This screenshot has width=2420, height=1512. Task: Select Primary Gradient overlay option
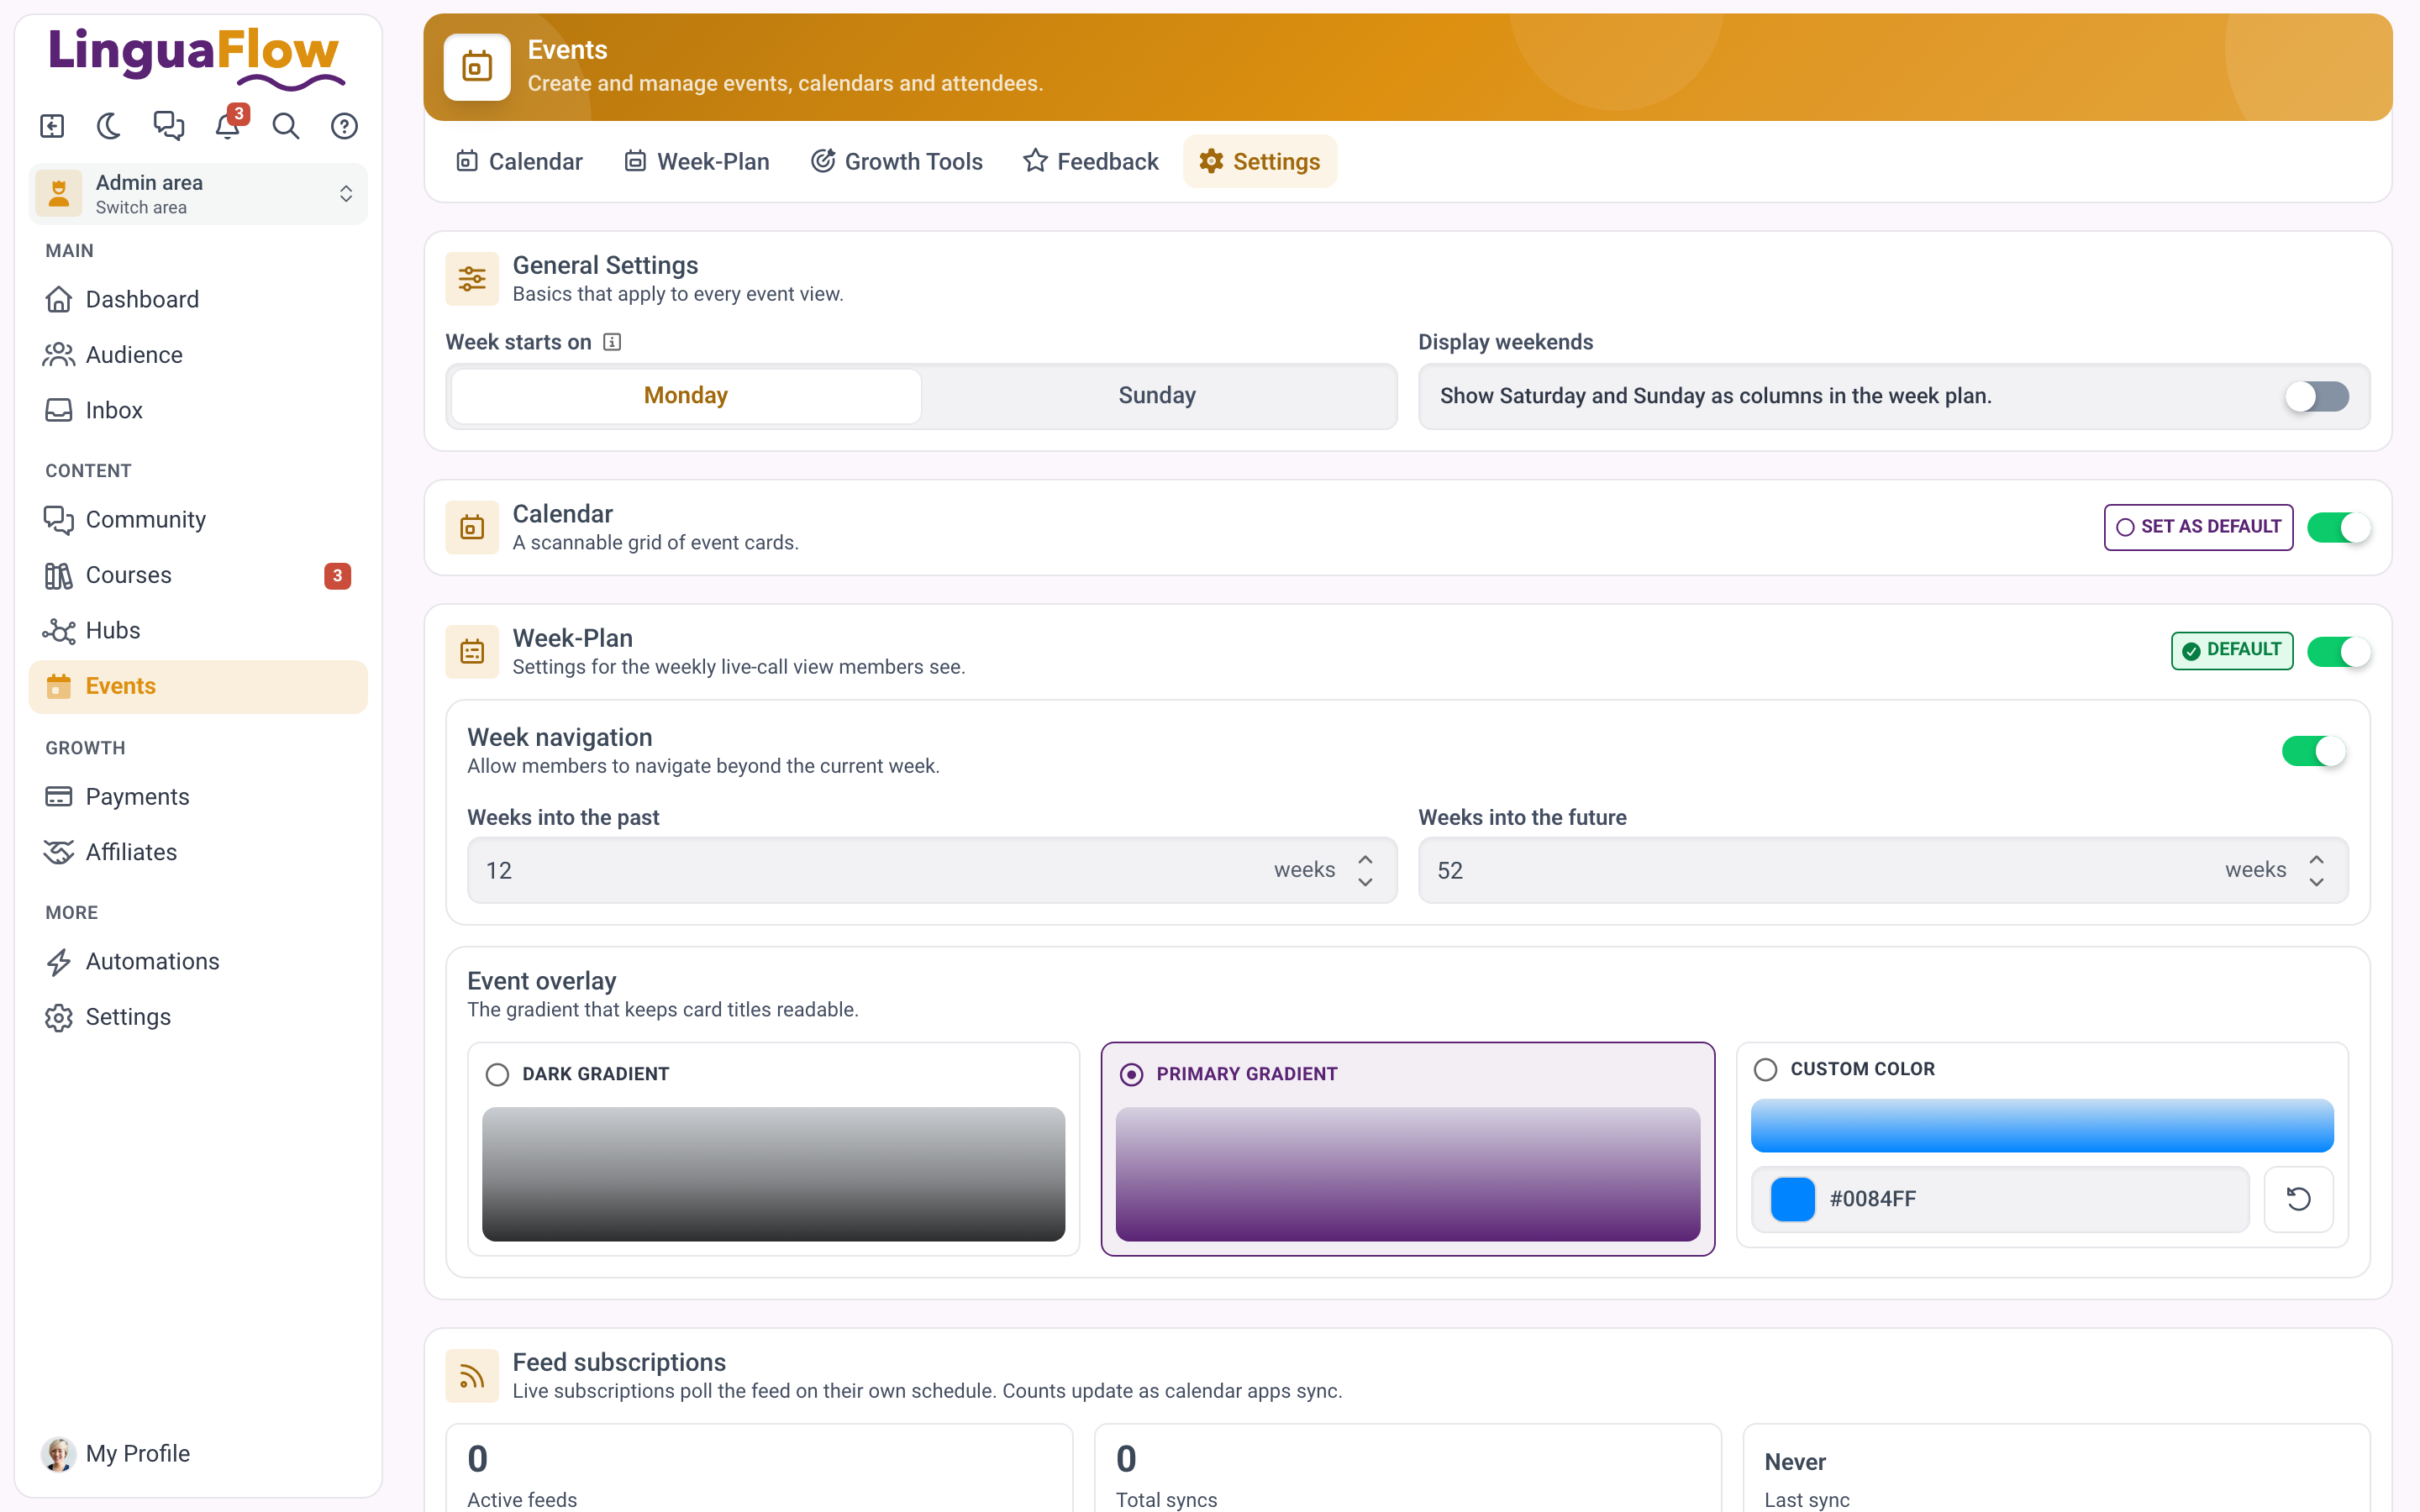tap(1407, 1149)
